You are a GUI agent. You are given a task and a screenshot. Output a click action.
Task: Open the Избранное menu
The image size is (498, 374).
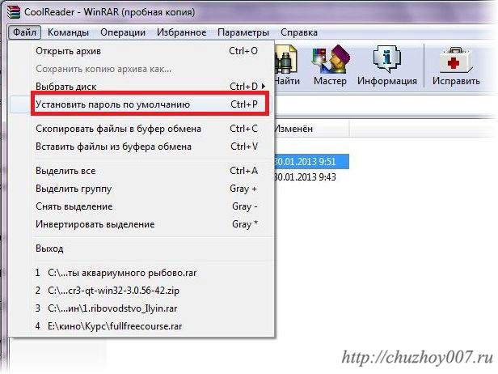pos(181,32)
